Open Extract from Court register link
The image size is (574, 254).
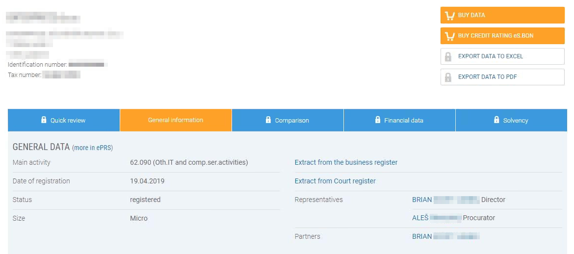point(335,181)
